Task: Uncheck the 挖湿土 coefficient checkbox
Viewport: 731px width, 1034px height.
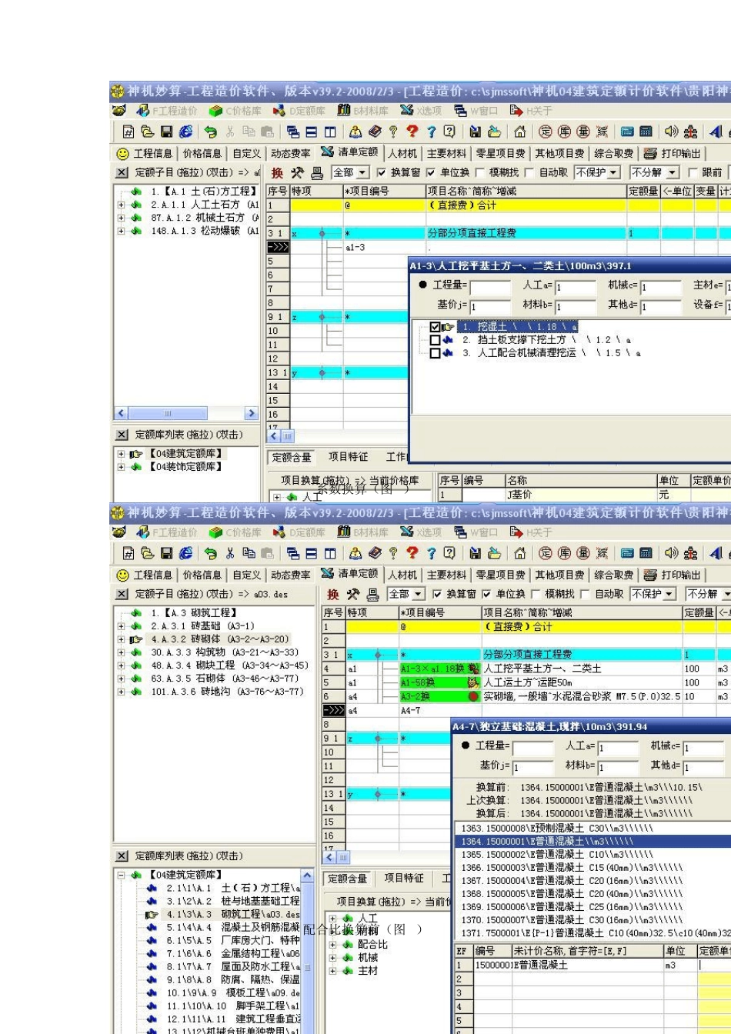Action: (x=436, y=327)
